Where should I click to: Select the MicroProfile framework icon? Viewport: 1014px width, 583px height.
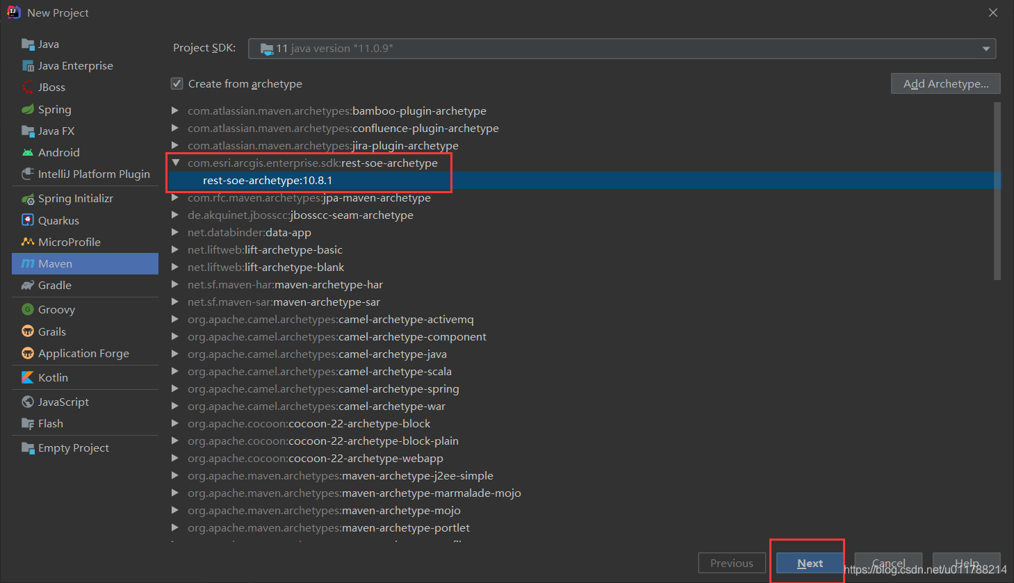(28, 241)
